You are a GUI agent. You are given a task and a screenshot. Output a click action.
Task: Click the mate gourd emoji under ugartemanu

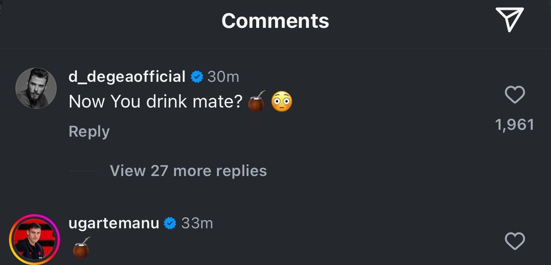tap(81, 248)
